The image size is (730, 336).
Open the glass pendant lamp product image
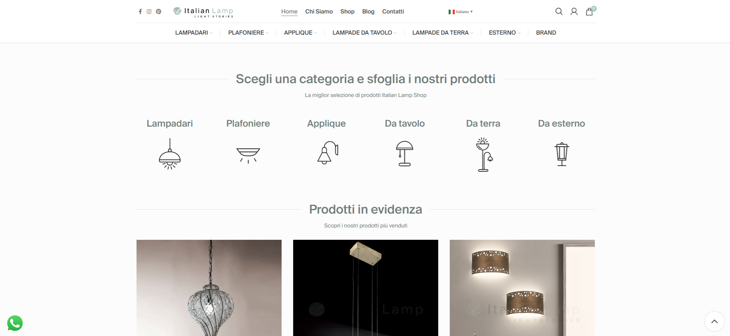(x=209, y=288)
